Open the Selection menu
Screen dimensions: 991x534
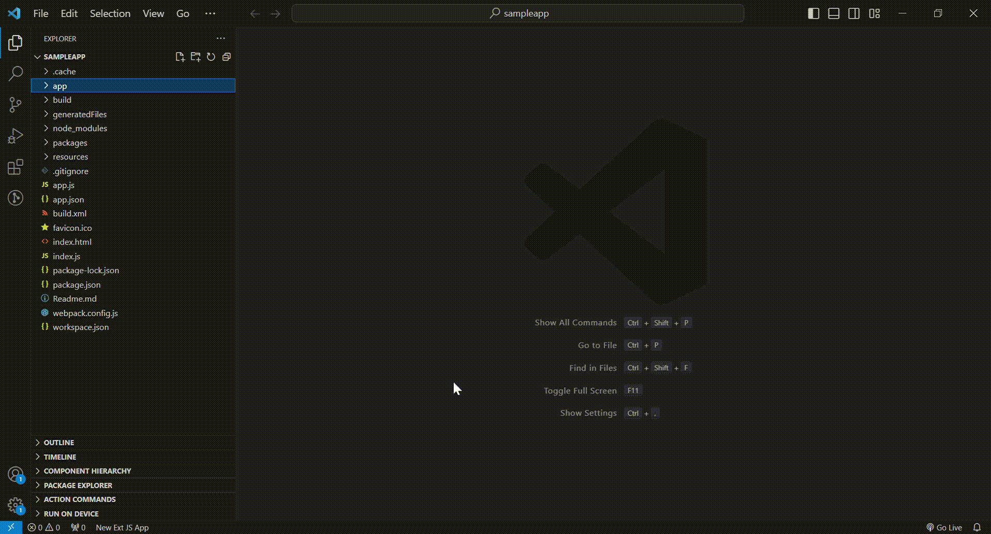point(110,13)
